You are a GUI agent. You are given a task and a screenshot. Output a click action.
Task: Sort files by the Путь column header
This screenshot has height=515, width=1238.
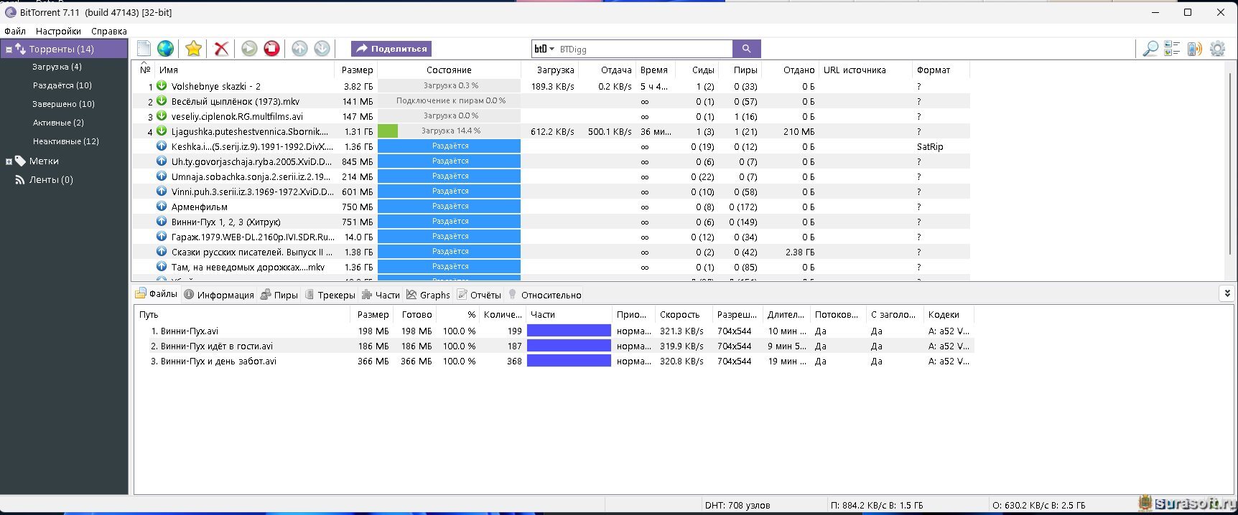point(243,315)
